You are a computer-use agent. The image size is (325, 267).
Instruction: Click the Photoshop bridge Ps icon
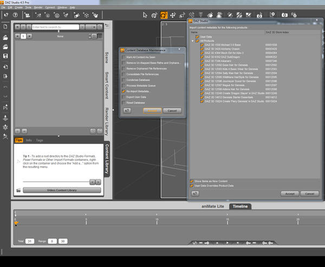[x=5, y=107]
